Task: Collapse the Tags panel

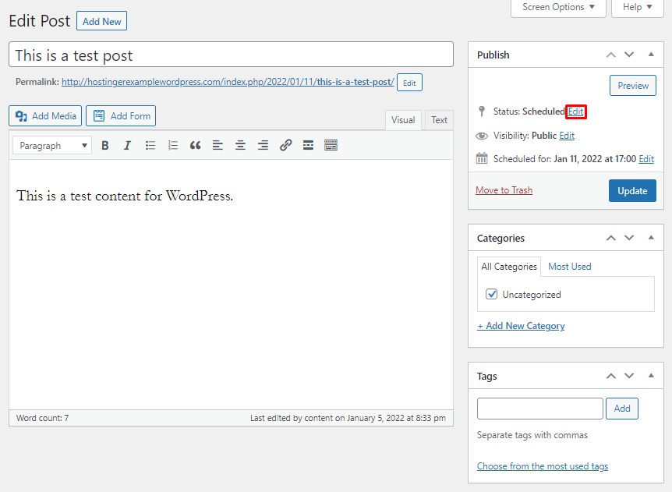Action: pyautogui.click(x=651, y=376)
